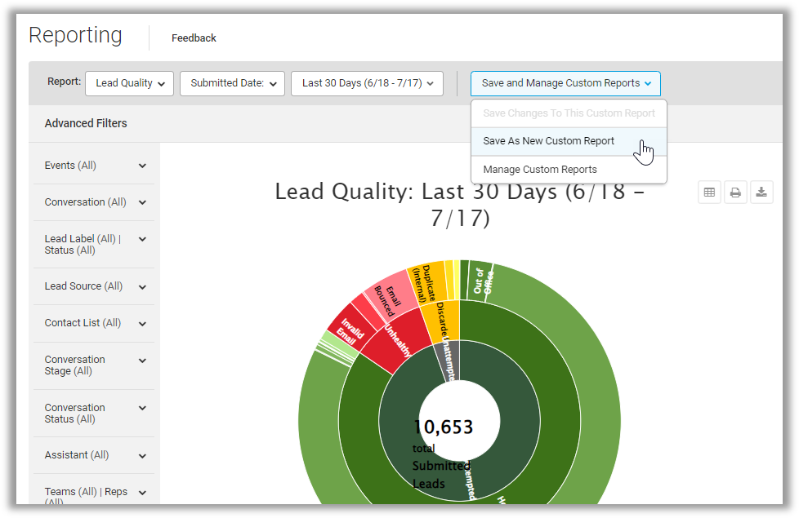The height and width of the screenshot is (518, 799).
Task: Expand the Events filter
Action: 94,166
